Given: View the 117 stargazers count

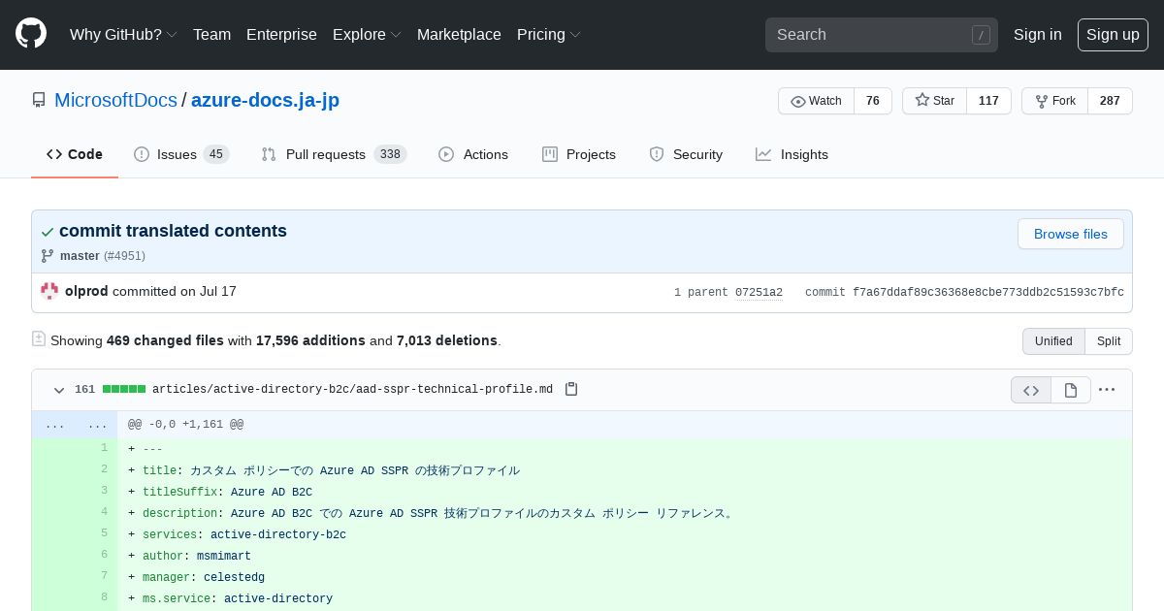Looking at the screenshot, I should pos(988,101).
